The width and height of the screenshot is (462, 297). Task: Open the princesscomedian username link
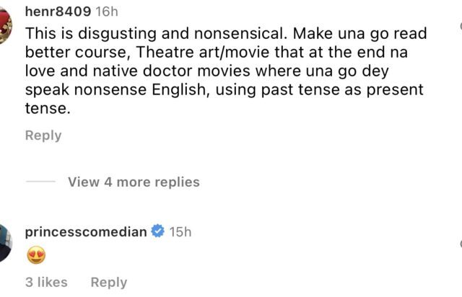(x=85, y=232)
